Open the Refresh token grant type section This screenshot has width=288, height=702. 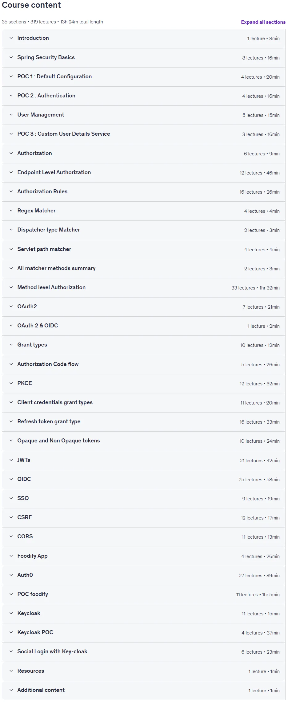(x=144, y=422)
